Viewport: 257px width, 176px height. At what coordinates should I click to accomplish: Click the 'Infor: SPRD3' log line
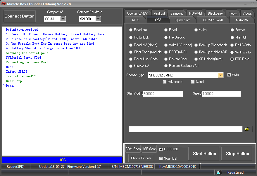[16, 72]
